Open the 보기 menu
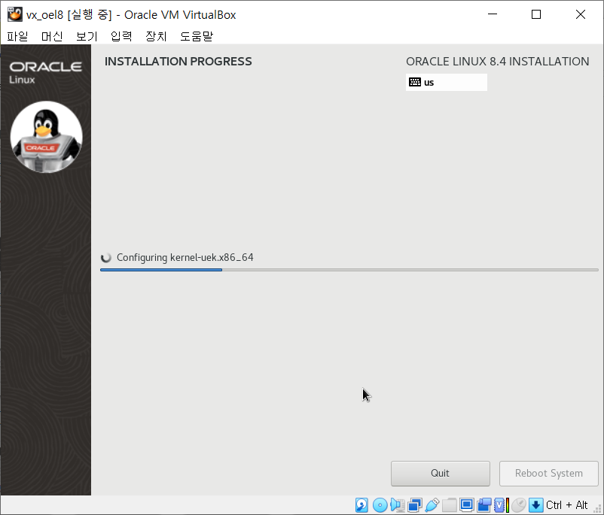This screenshot has height=515, width=604. tap(87, 36)
